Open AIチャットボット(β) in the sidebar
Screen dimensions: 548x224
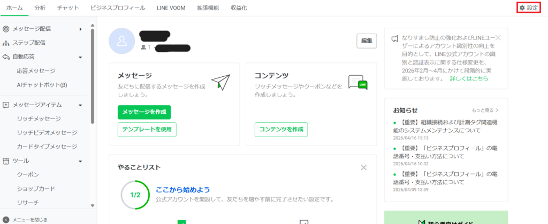tap(49, 85)
